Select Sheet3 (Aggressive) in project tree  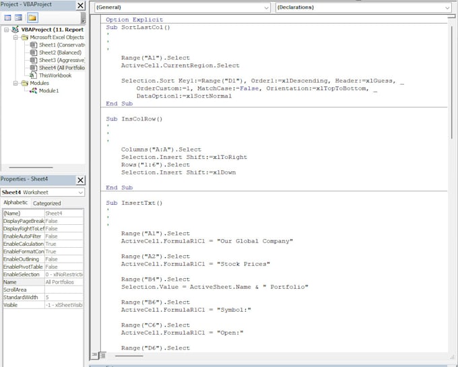click(x=62, y=60)
